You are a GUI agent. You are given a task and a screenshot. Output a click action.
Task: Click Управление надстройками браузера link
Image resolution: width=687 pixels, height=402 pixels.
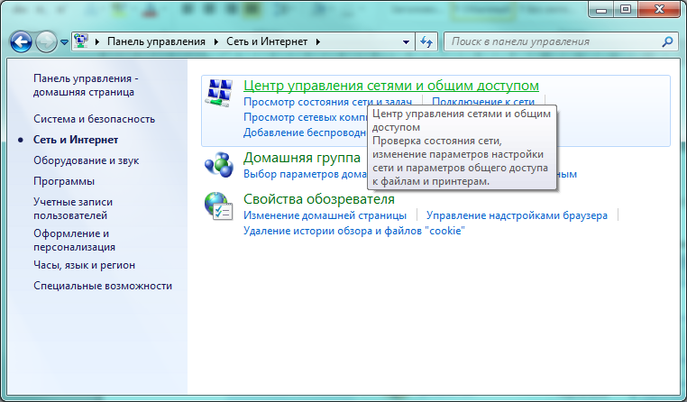(517, 215)
